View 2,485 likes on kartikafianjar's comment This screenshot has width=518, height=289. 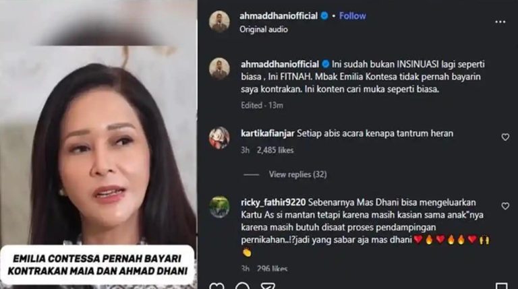coord(275,150)
